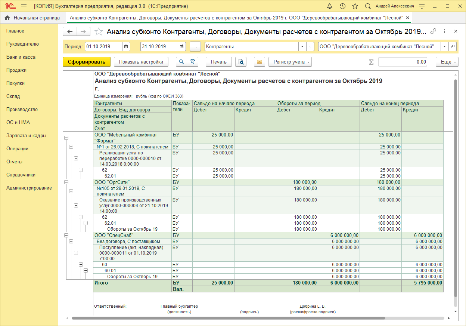Collapse ООО ОргСити group

[66, 182]
